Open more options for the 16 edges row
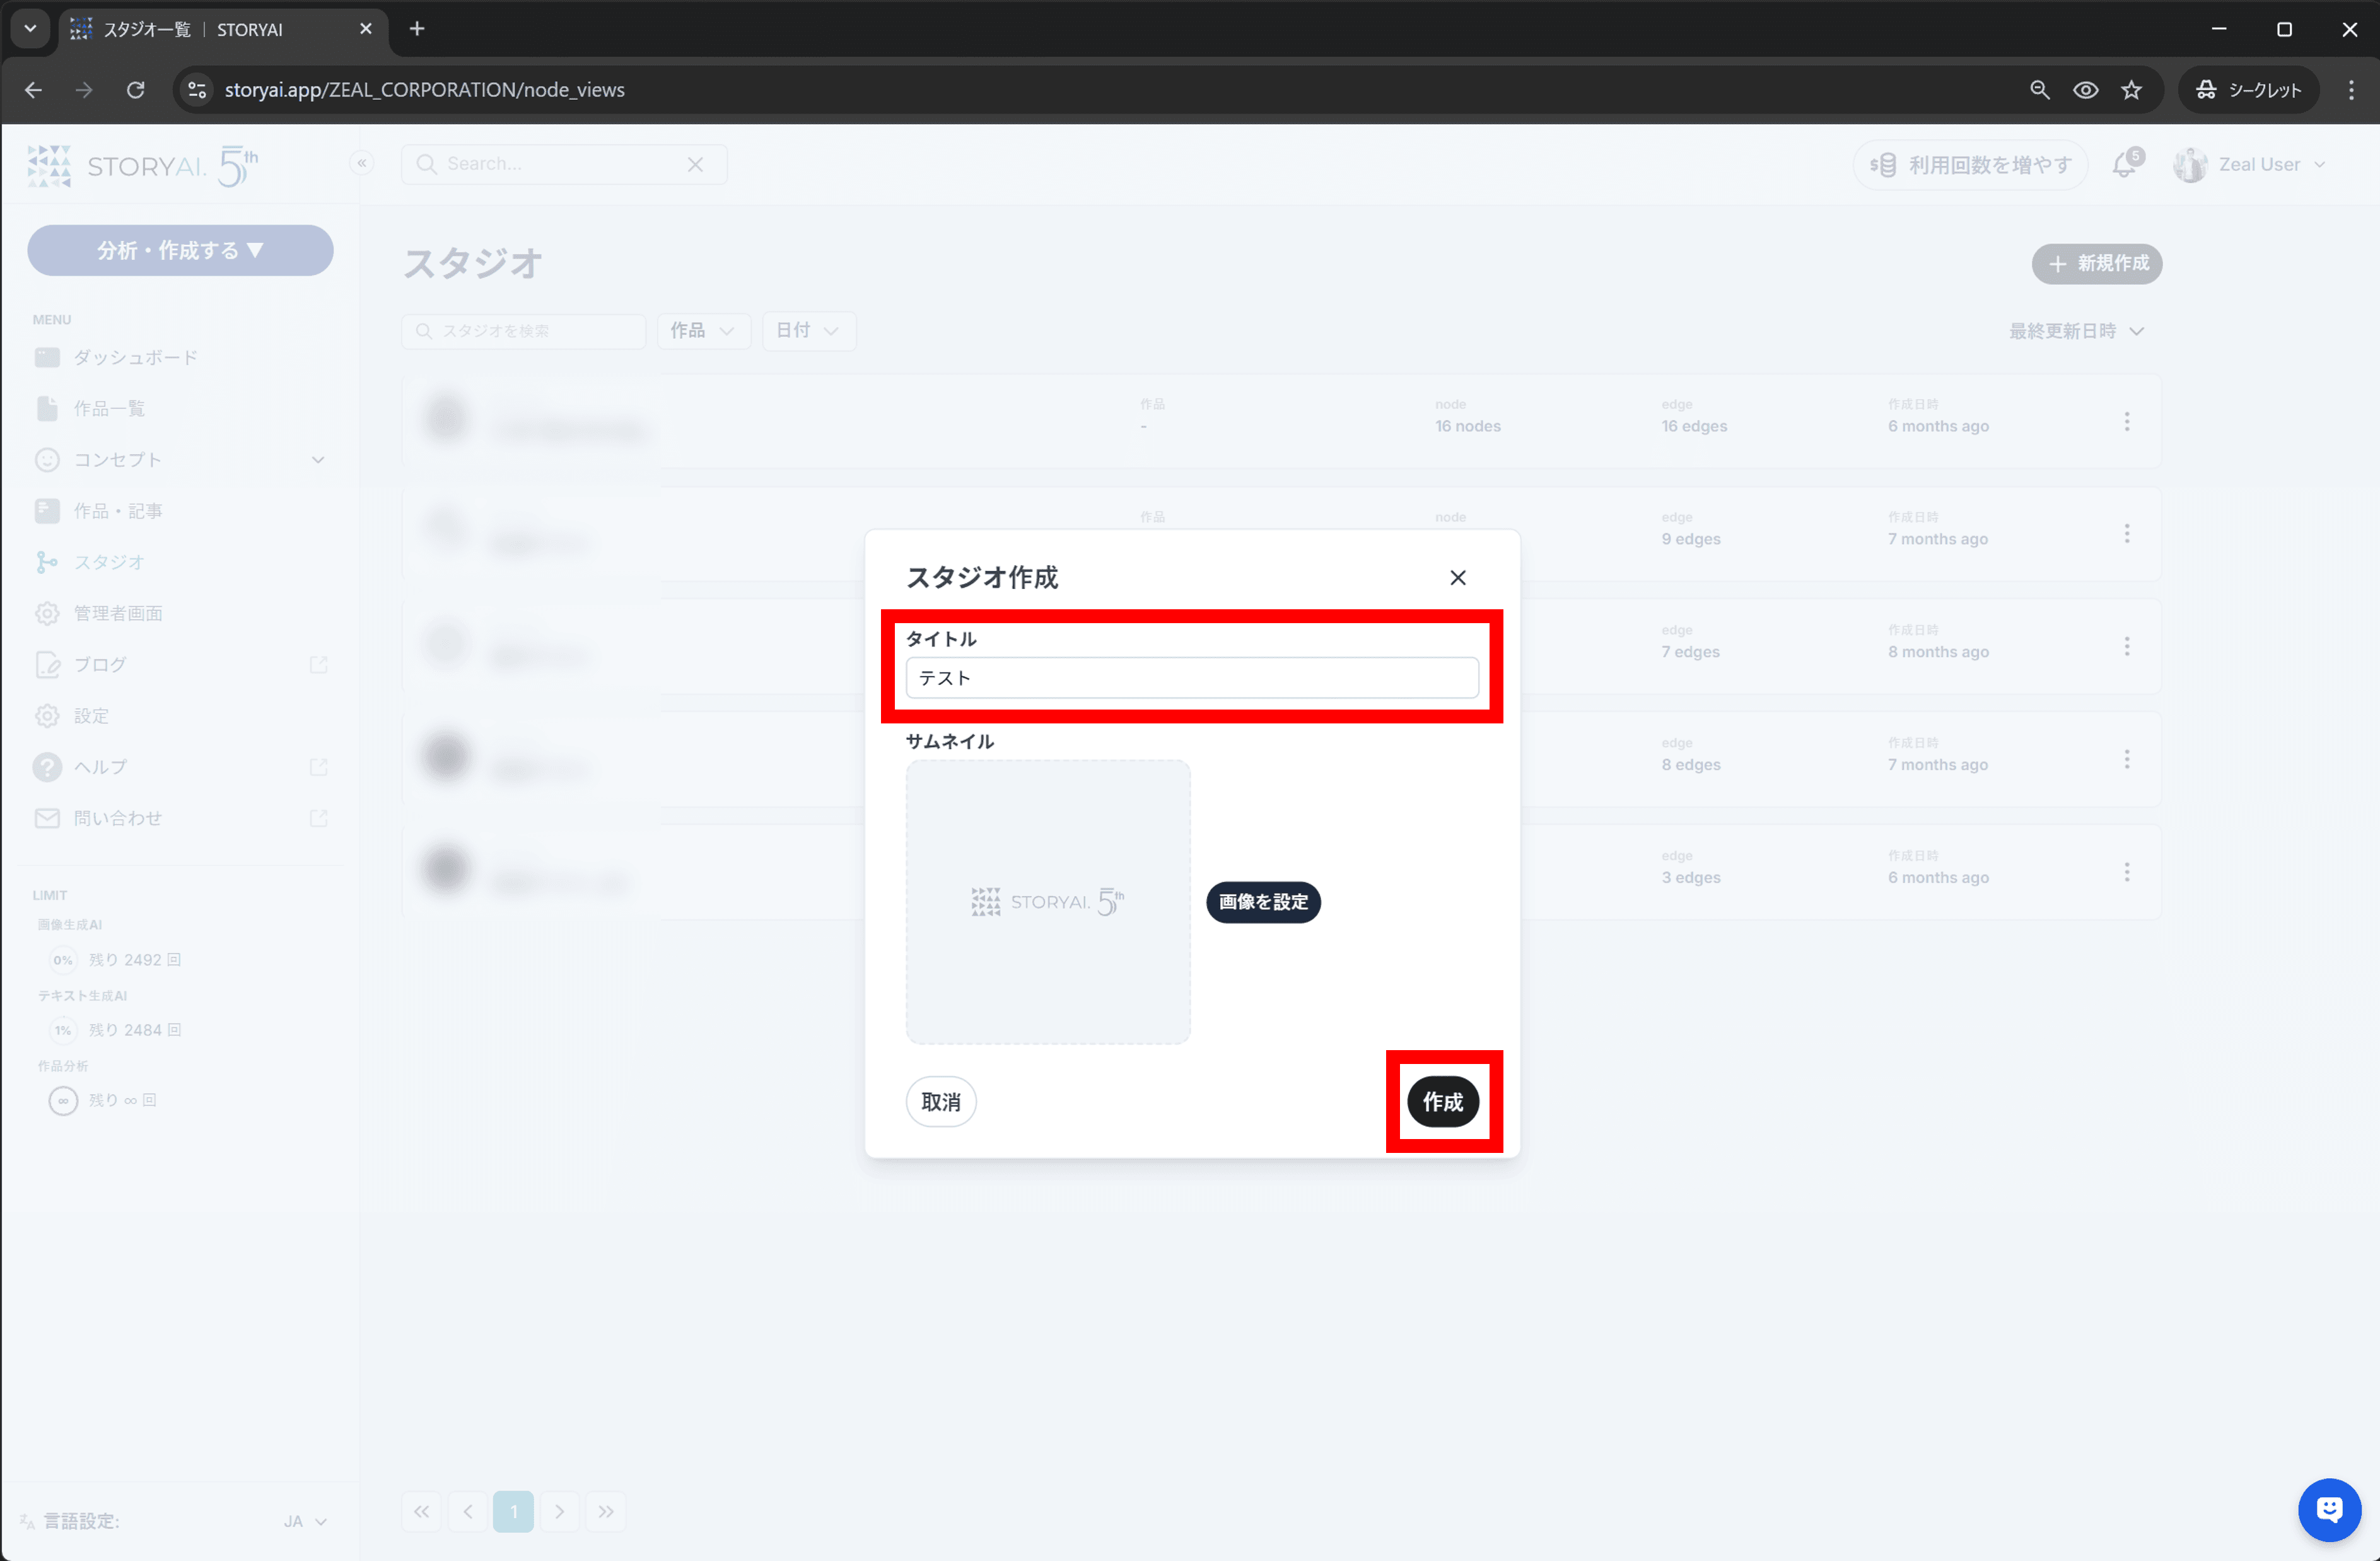The width and height of the screenshot is (2380, 1561). [x=2126, y=421]
